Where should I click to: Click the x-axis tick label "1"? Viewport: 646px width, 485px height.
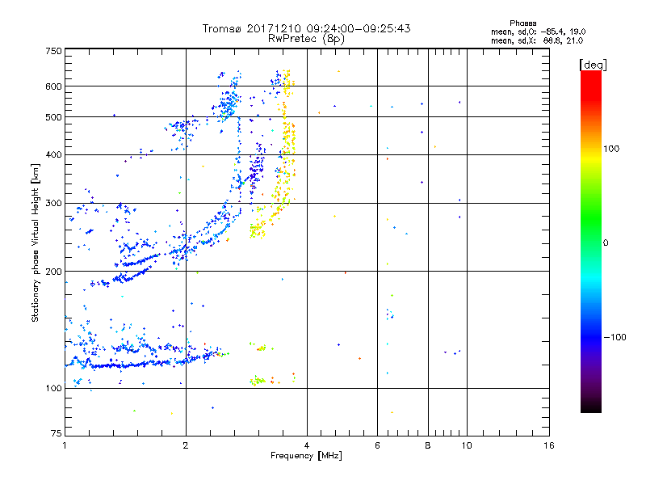pyautogui.click(x=65, y=445)
